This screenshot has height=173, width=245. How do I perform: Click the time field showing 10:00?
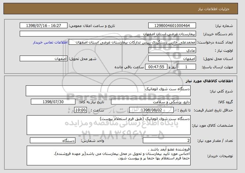(x=80, y=110)
